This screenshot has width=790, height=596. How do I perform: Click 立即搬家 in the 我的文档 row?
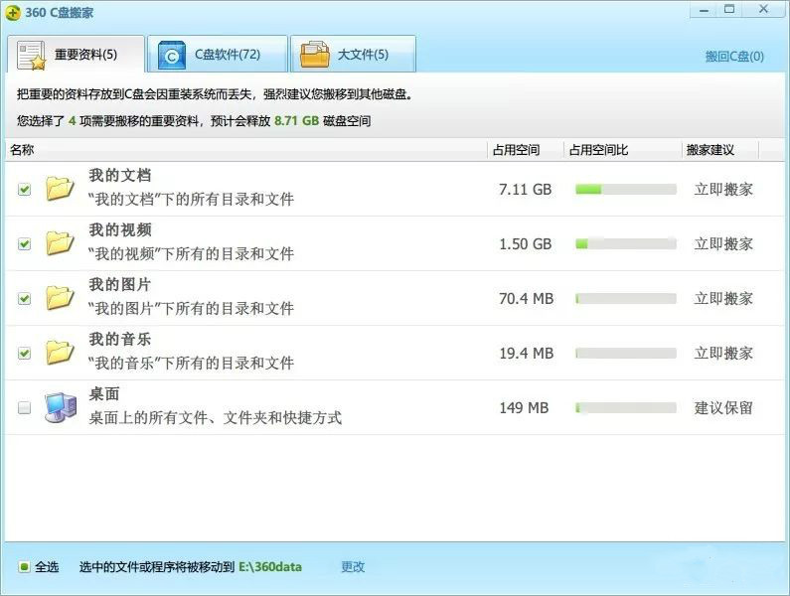723,190
